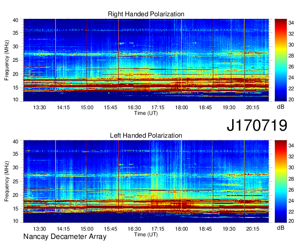Click the top plot's '40' frequency tick
Image resolution: width=299 pixels, height=242 pixels.
(15, 20)
